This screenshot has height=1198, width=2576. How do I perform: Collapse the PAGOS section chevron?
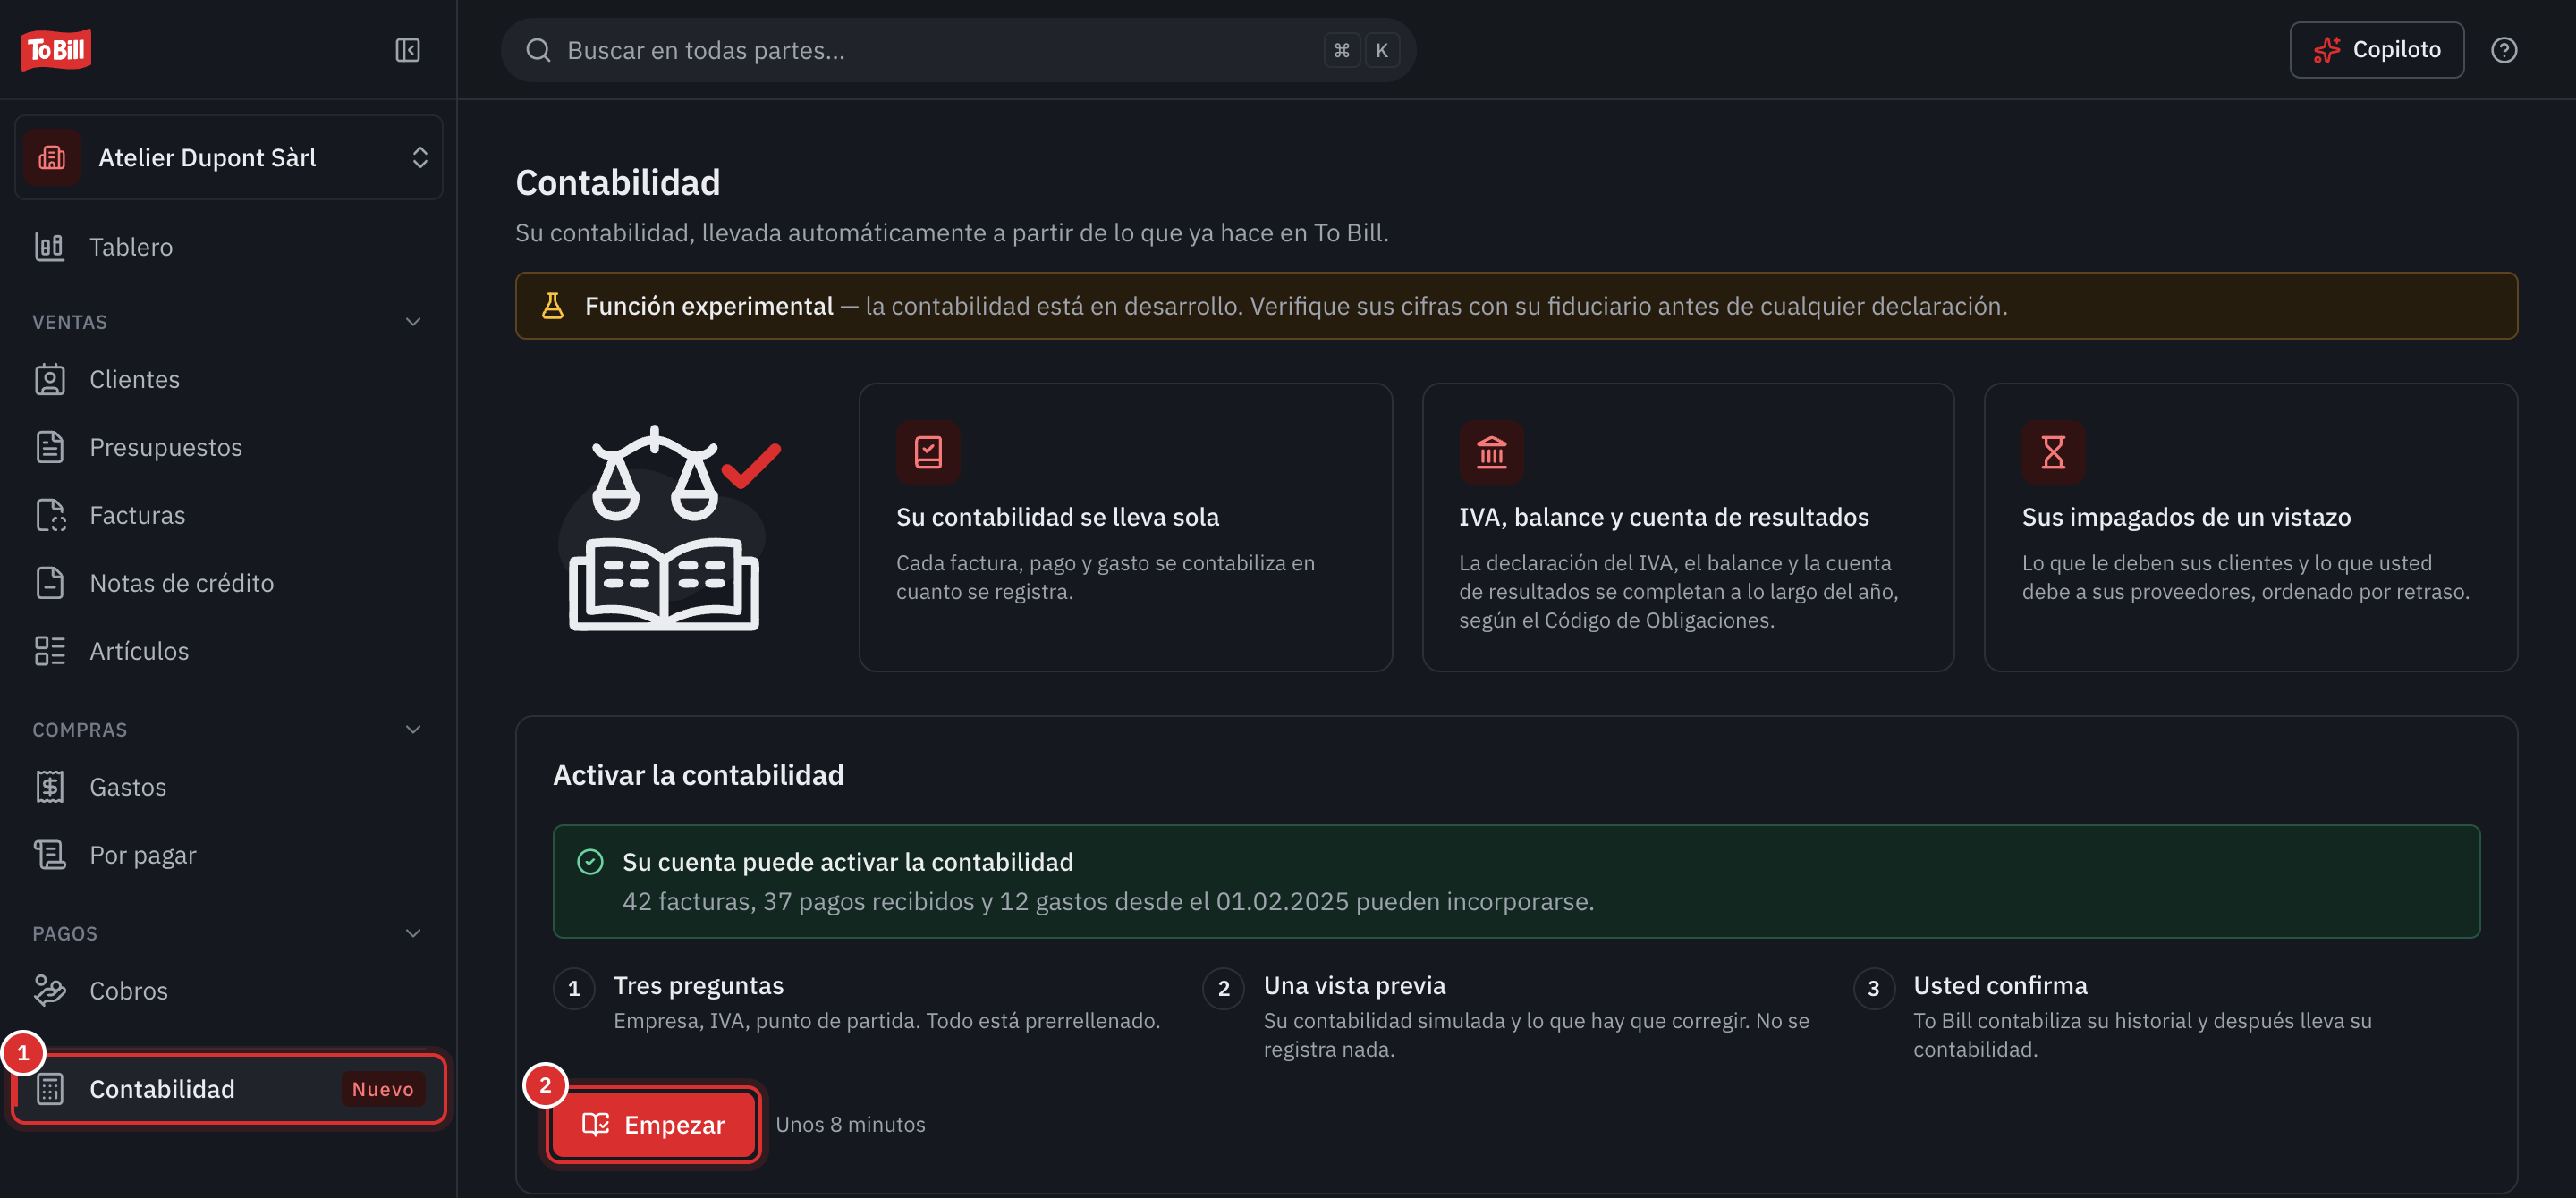coord(413,933)
